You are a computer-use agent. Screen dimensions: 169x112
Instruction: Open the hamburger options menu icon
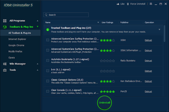[x=151, y=4]
